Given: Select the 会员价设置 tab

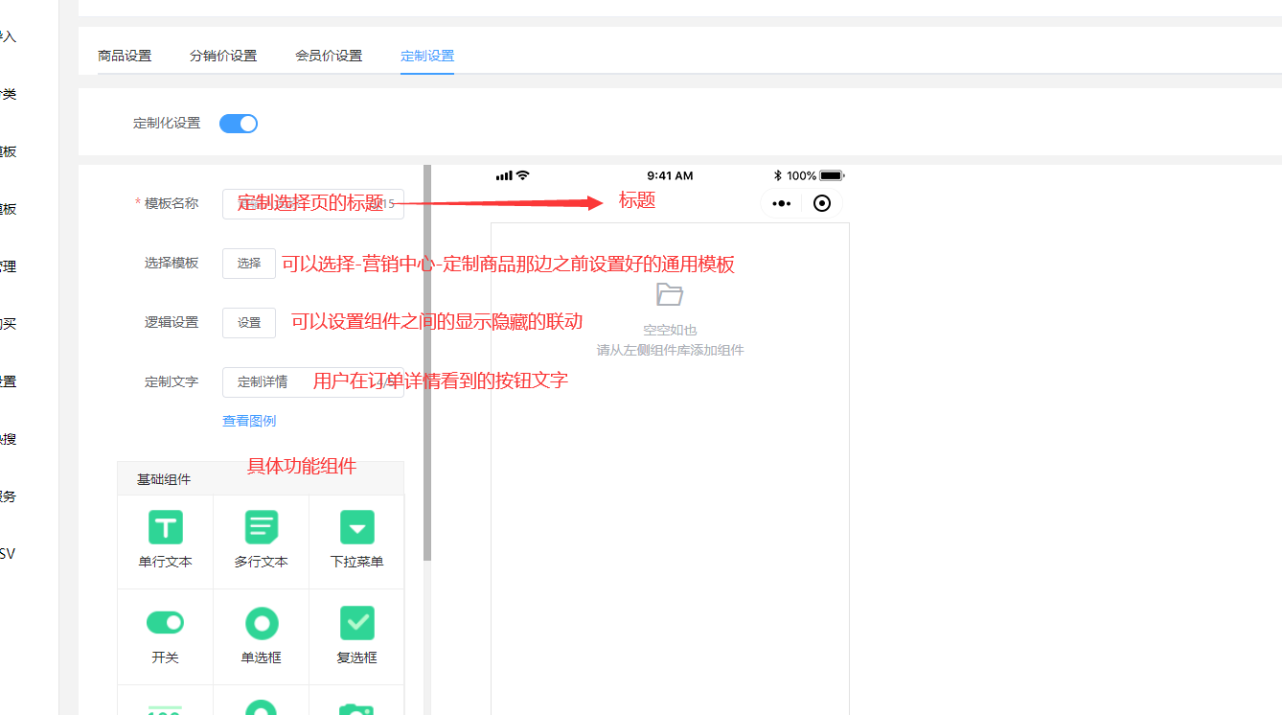Looking at the screenshot, I should coord(329,56).
